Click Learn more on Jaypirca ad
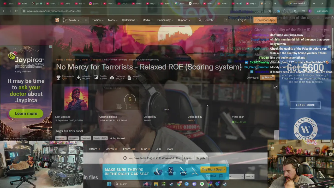The width and height of the screenshot is (334, 188). click(26, 114)
